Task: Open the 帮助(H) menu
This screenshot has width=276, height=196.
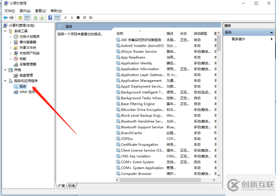Action: click(56, 11)
